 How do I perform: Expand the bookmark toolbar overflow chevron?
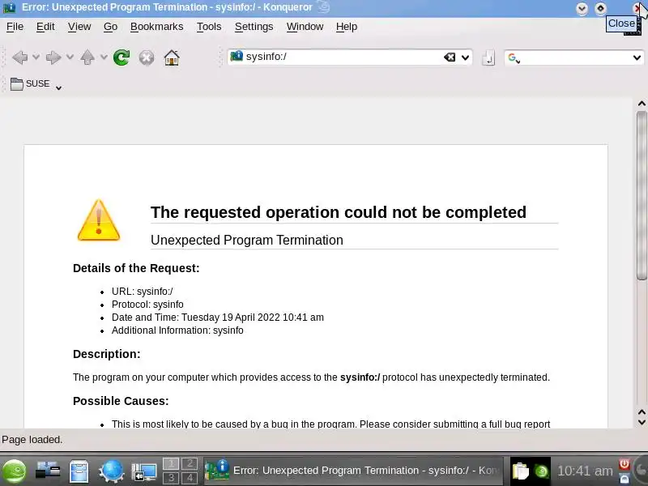(x=58, y=87)
